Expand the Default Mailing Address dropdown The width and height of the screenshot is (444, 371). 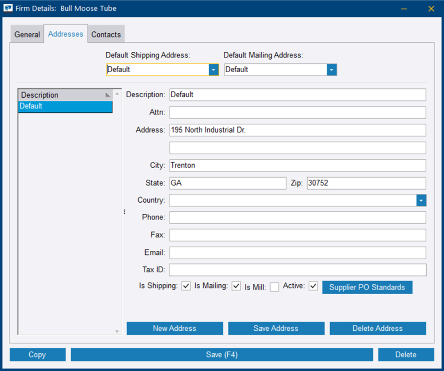click(x=332, y=69)
